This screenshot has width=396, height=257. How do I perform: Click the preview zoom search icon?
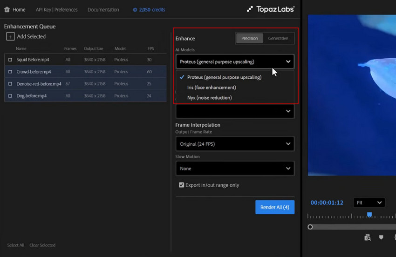(368, 237)
